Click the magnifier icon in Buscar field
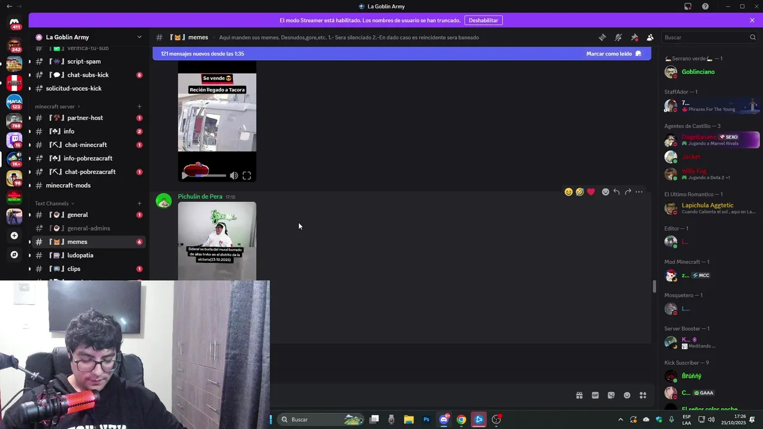 pyautogui.click(x=753, y=37)
